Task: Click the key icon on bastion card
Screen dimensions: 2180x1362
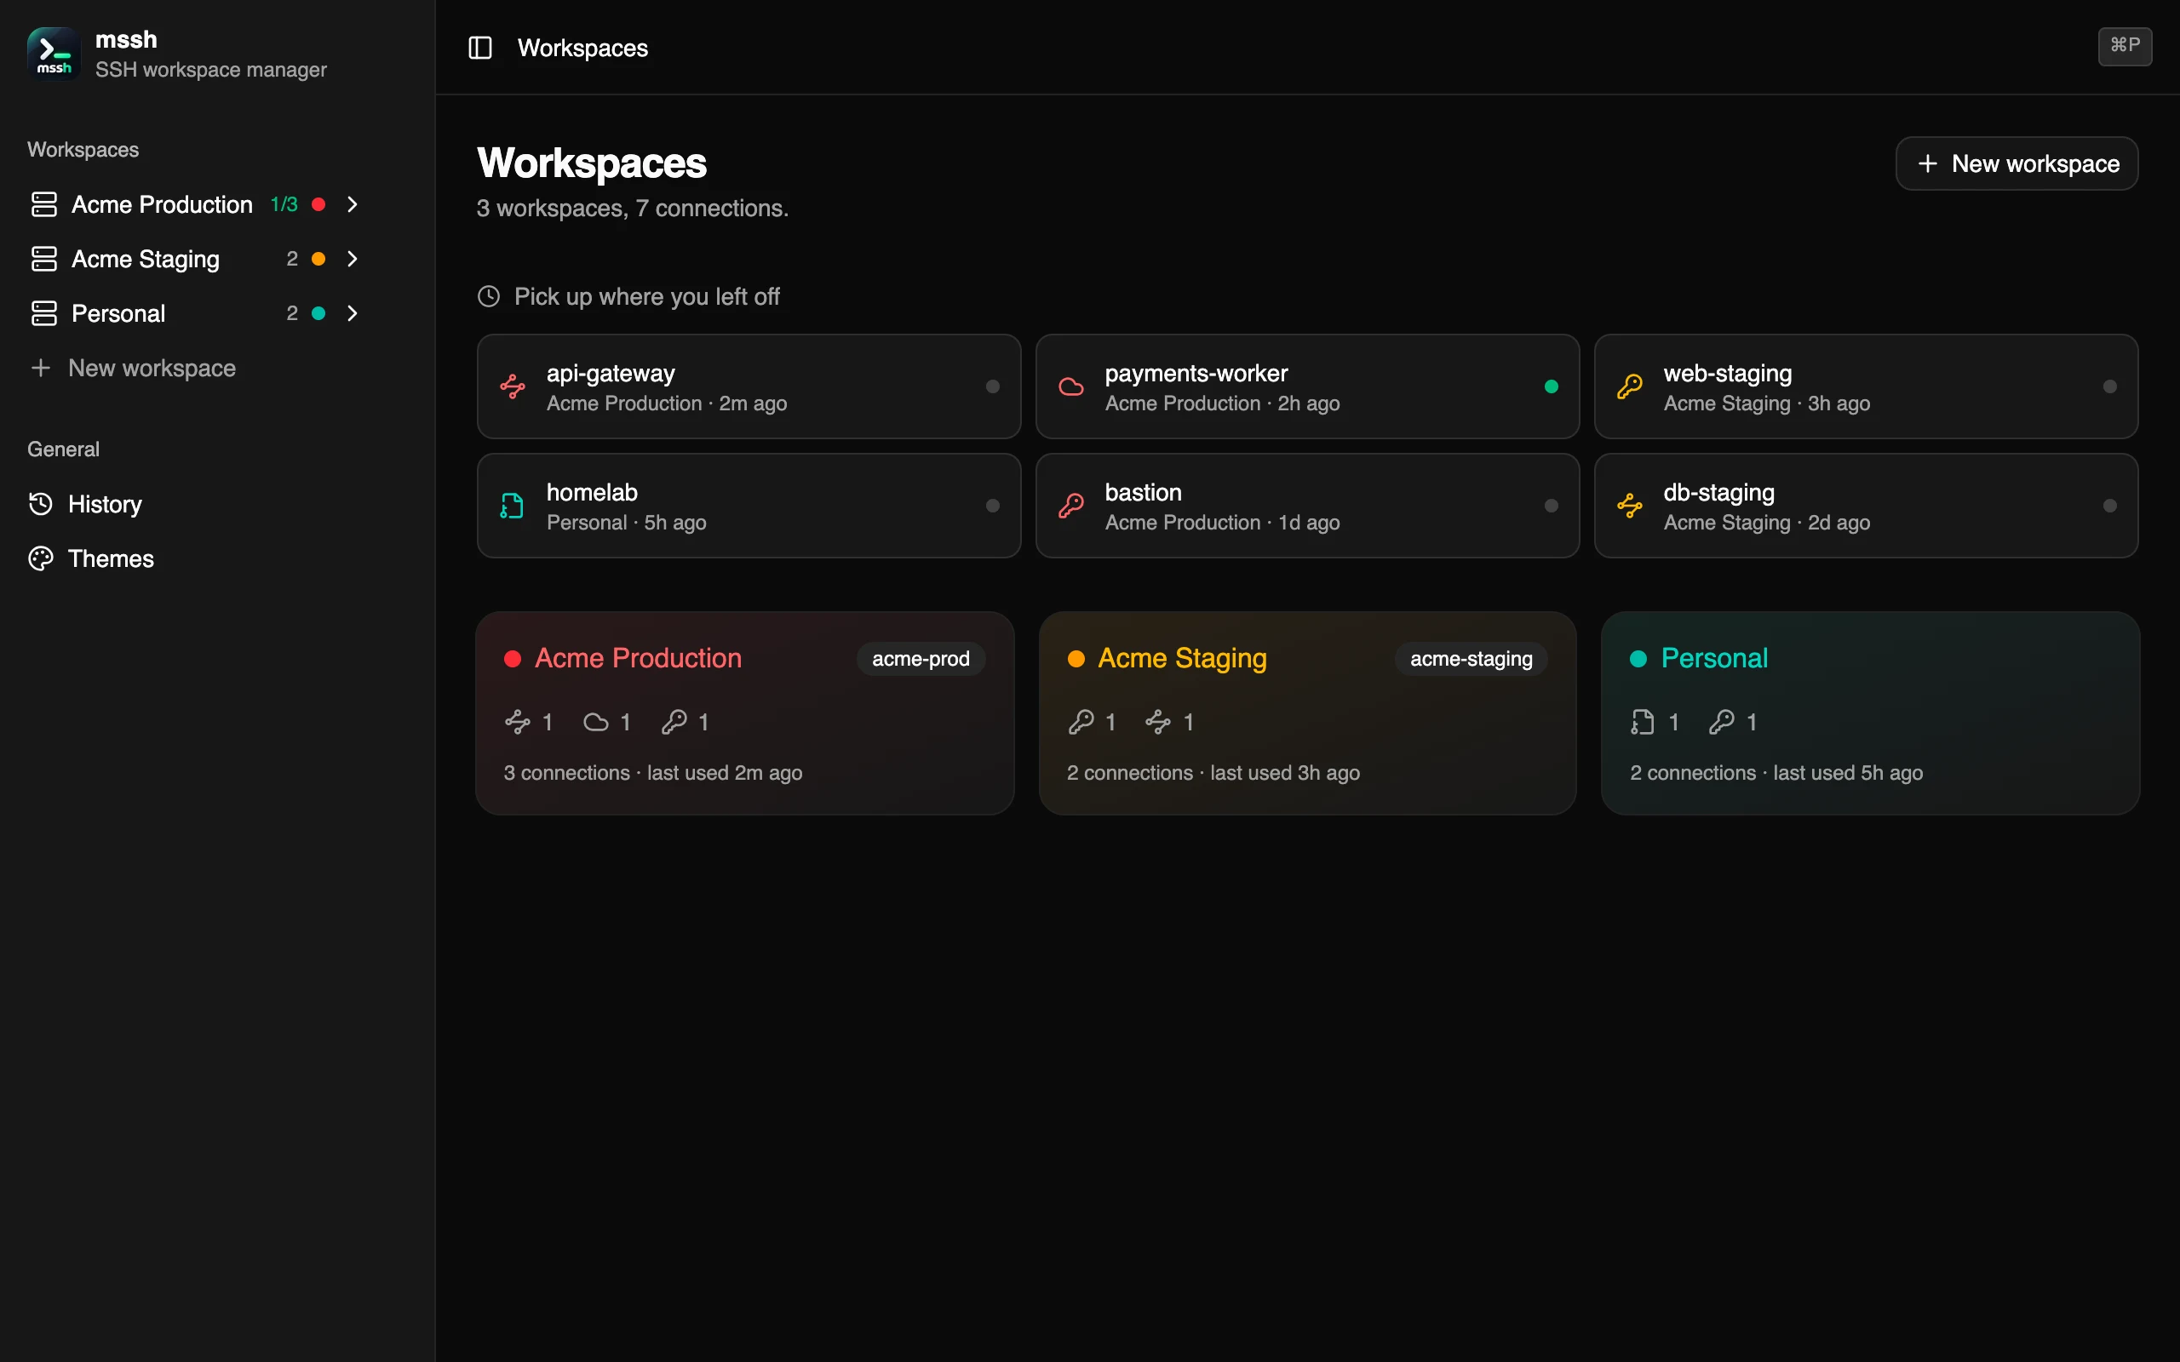Action: (1071, 506)
